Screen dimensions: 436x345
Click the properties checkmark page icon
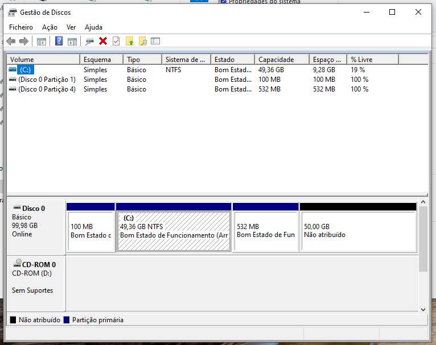[x=116, y=41]
